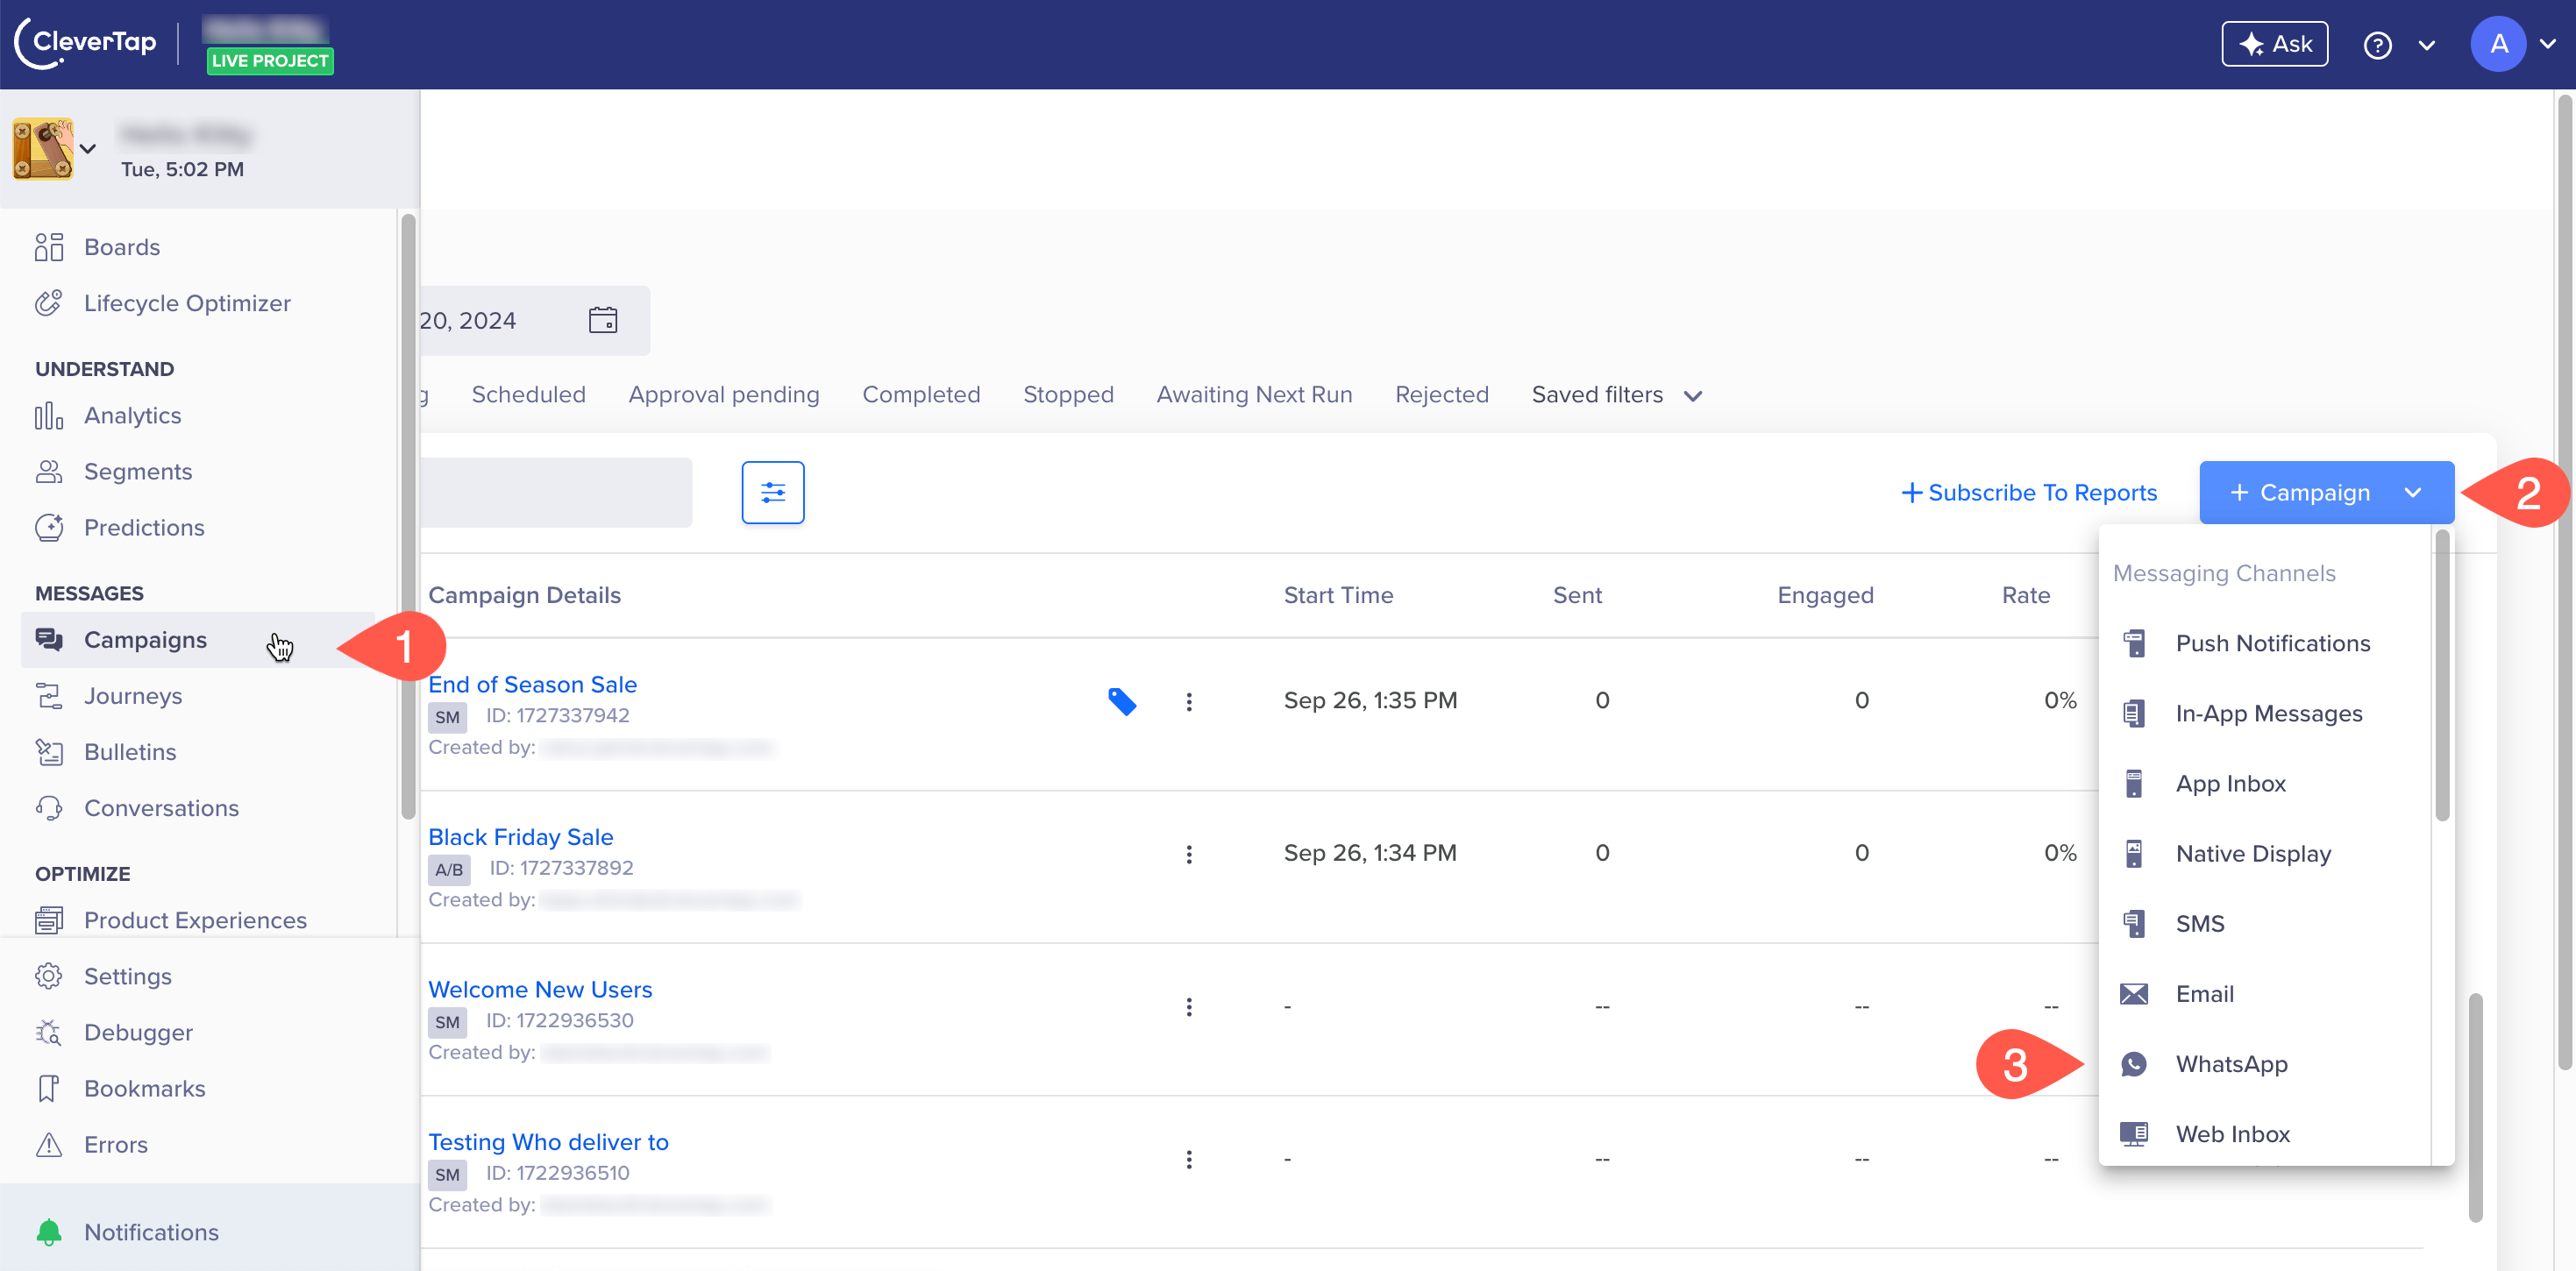Open three-dot menu for Welcome New Users
This screenshot has width=2576, height=1271.
click(x=1188, y=1006)
